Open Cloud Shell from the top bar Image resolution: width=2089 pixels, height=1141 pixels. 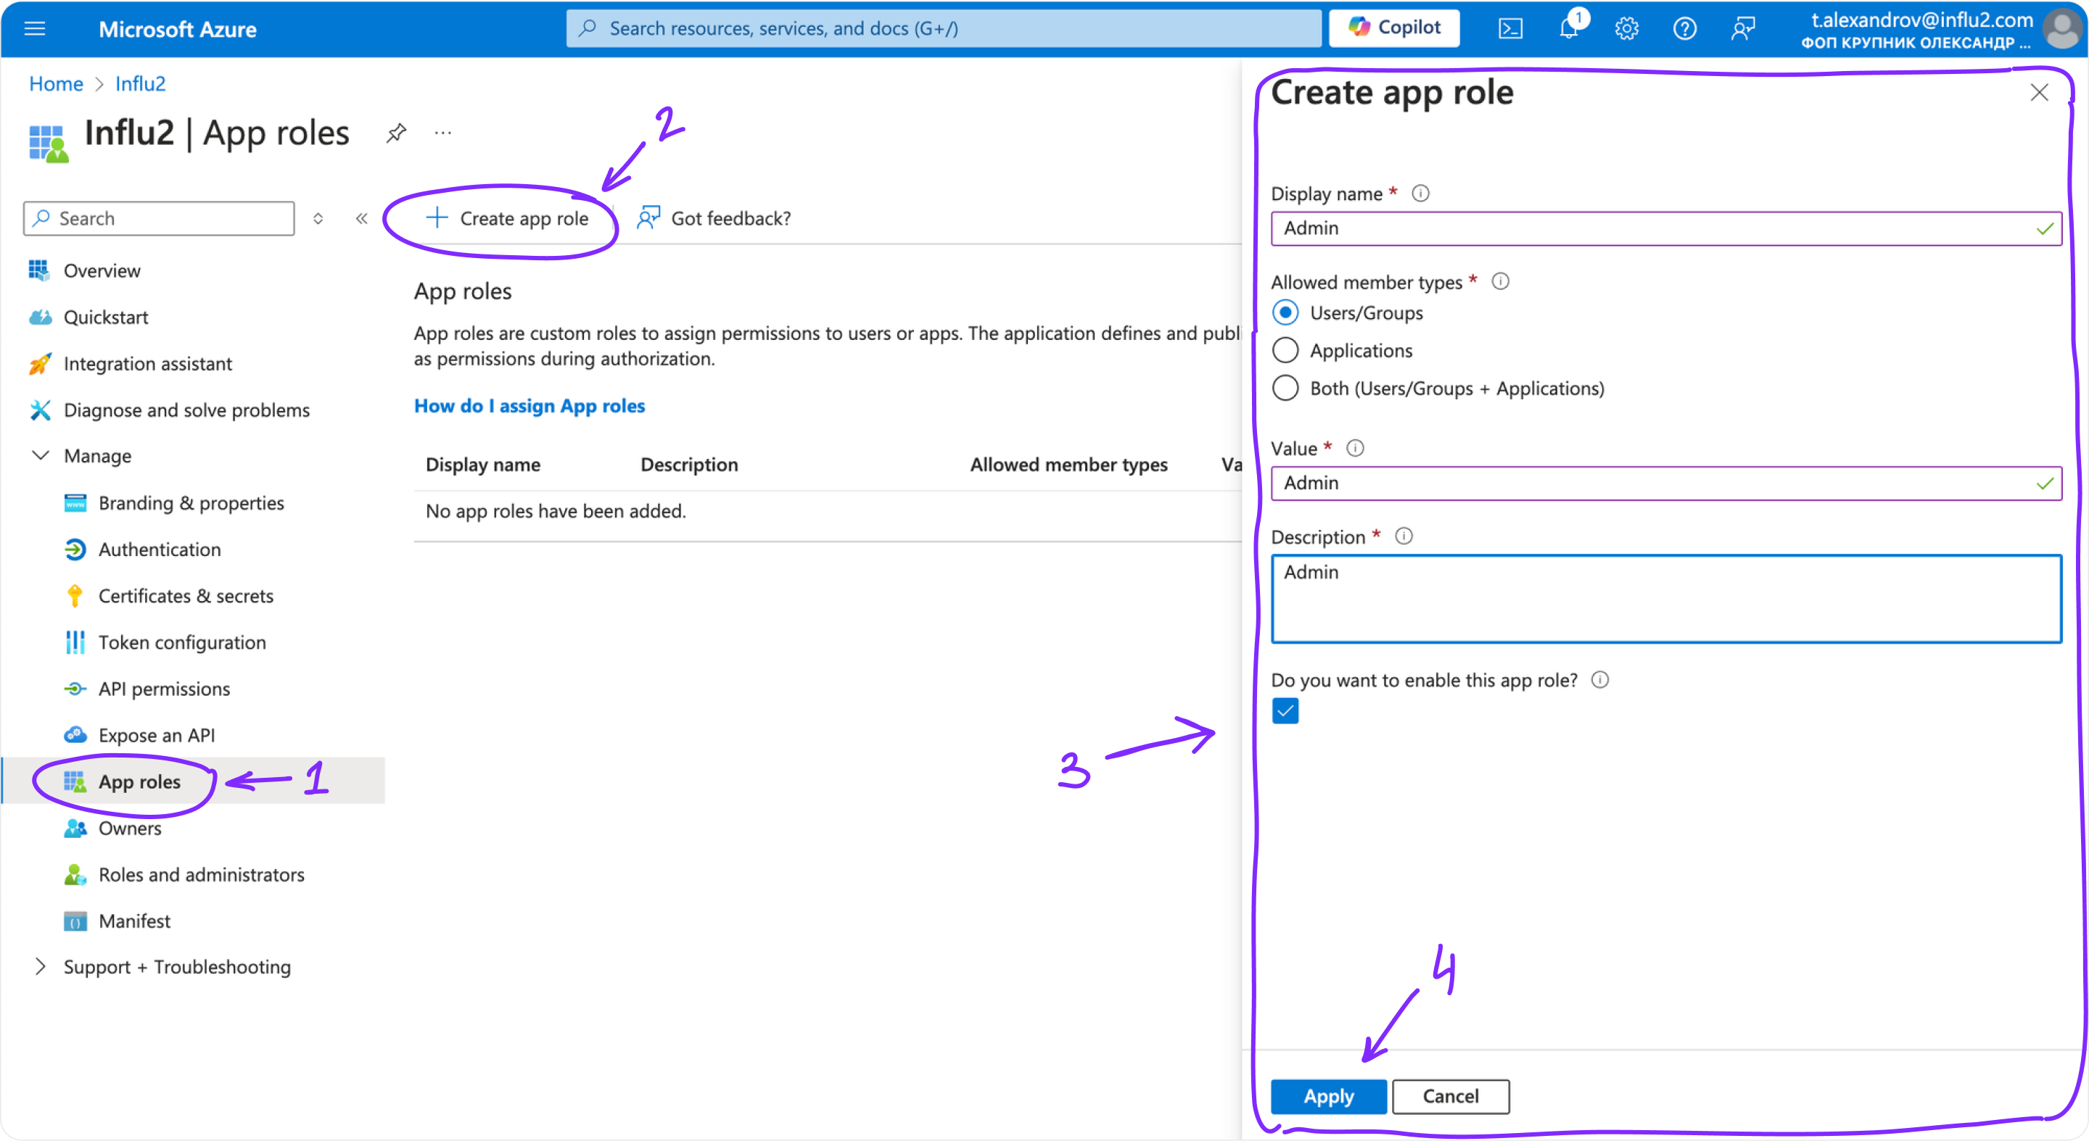(x=1510, y=29)
